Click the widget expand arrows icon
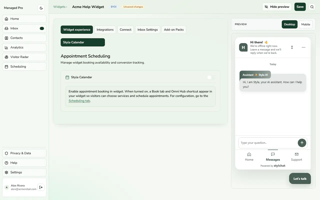320x200 pixels. pyautogui.click(x=292, y=47)
